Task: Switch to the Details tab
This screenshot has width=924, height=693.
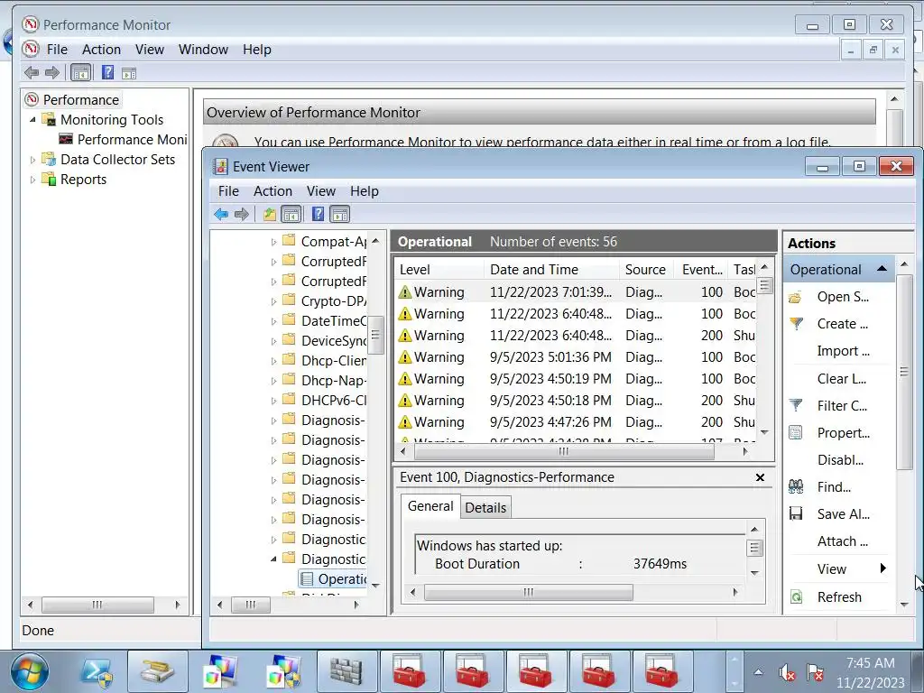Action: pyautogui.click(x=485, y=507)
